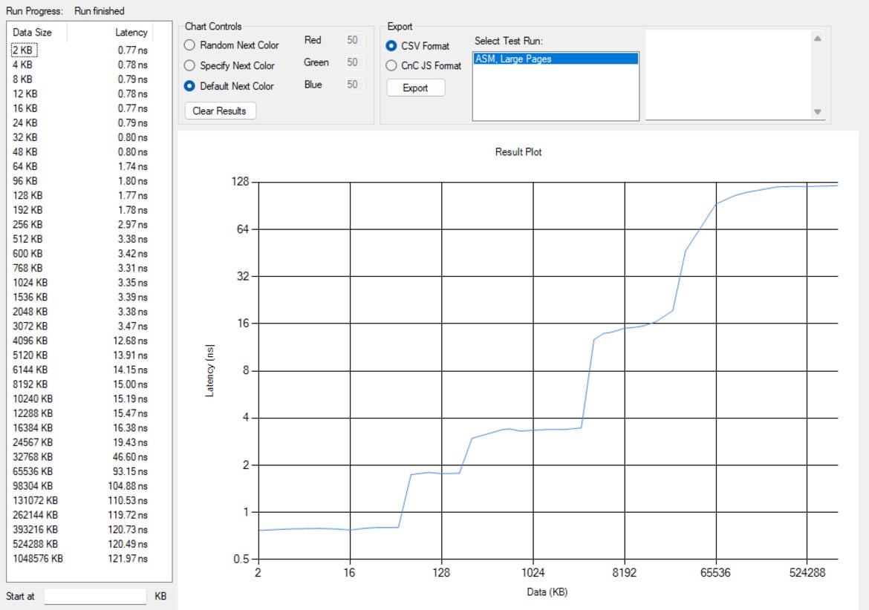Screen dimensions: 869x610
Task: Select the 4 KB row
Action: pos(80,65)
